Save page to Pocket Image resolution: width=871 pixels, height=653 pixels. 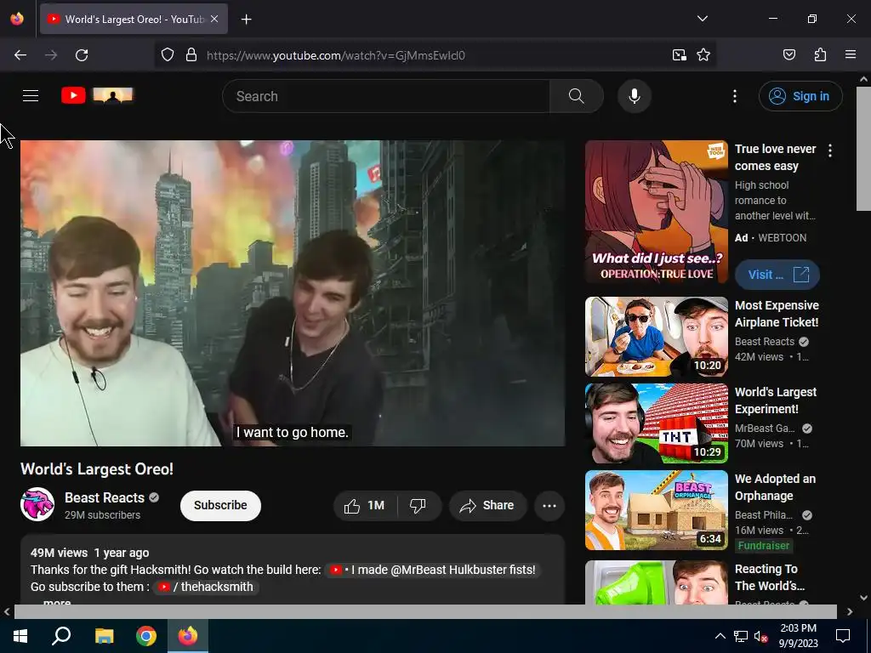[x=788, y=55]
